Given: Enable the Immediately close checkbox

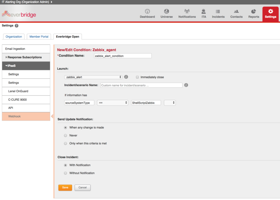Looking at the screenshot, I should (x=137, y=77).
